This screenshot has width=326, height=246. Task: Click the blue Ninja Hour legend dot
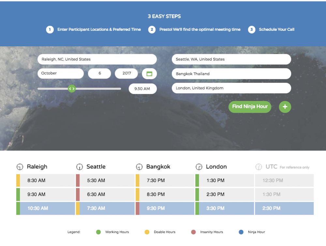pyautogui.click(x=241, y=232)
